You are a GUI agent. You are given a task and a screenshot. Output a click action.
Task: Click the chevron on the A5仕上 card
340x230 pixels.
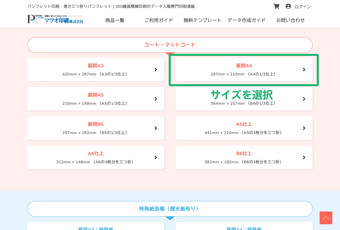pos(304,128)
